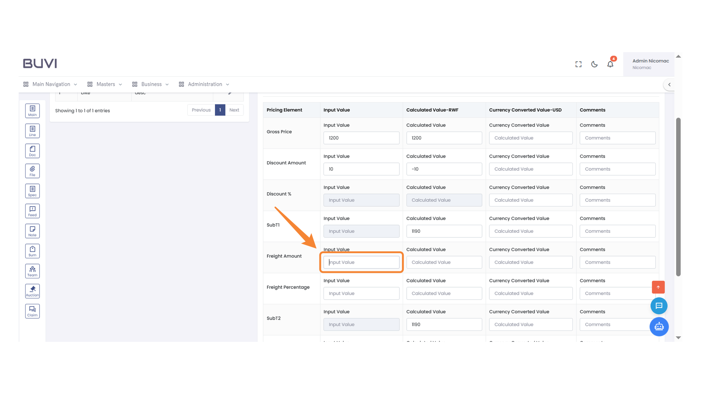The width and height of the screenshot is (701, 394).
Task: Open the Team sidebar icon
Action: point(32,271)
